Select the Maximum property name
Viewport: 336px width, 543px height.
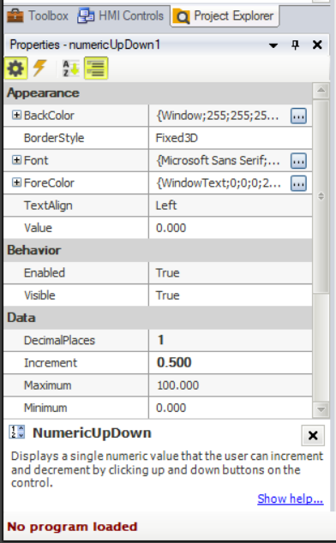click(47, 385)
